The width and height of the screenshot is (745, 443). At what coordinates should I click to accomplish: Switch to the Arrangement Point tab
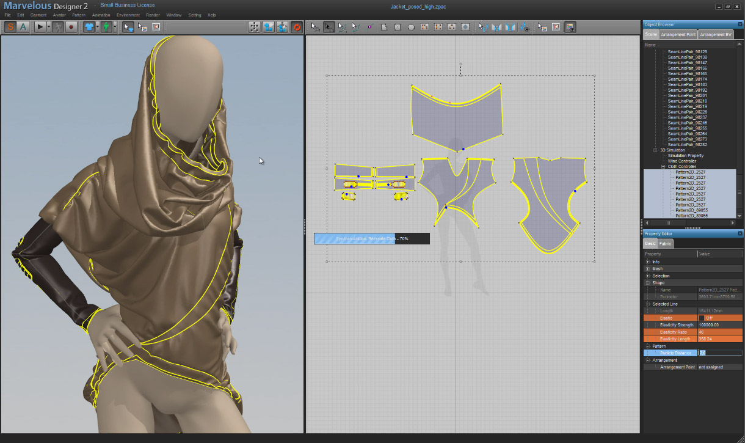[678, 35]
